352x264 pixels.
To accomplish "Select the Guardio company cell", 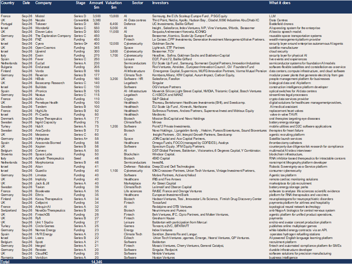I will 41,171.
